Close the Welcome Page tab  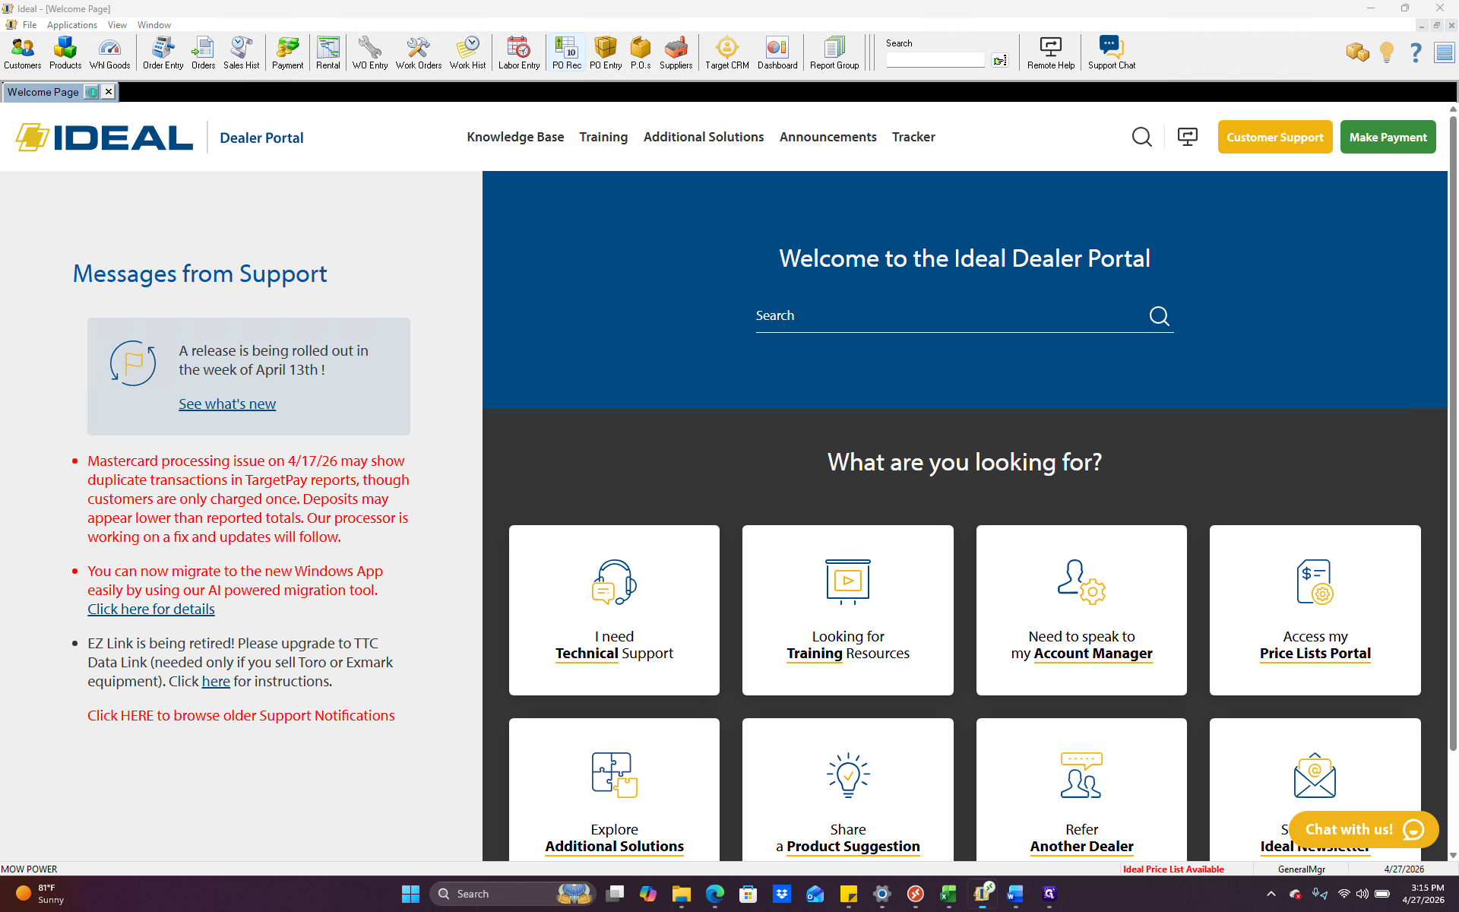pos(109,92)
